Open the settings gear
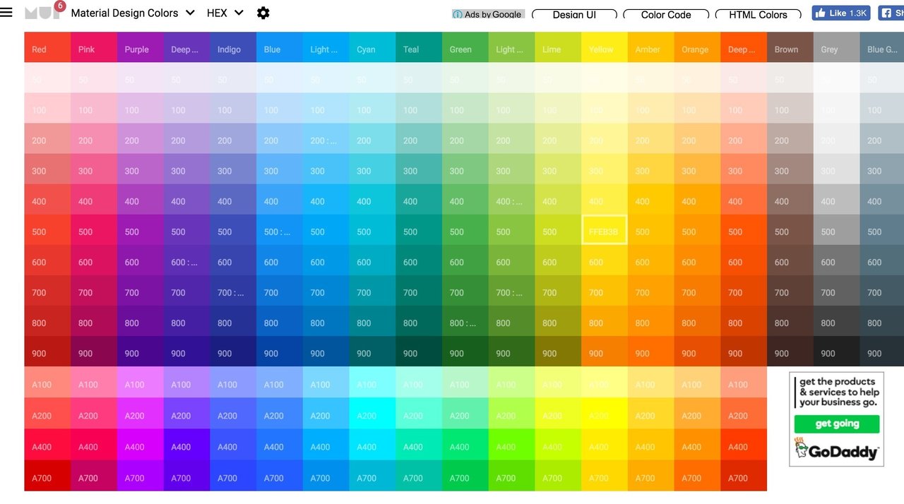This screenshot has width=904, height=504. tap(263, 13)
